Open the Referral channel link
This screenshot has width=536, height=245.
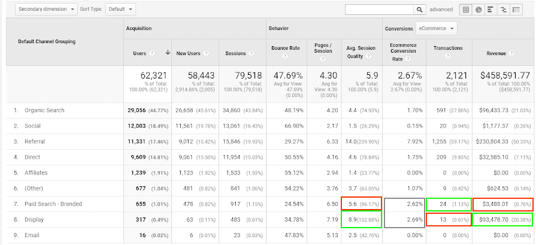click(x=35, y=141)
